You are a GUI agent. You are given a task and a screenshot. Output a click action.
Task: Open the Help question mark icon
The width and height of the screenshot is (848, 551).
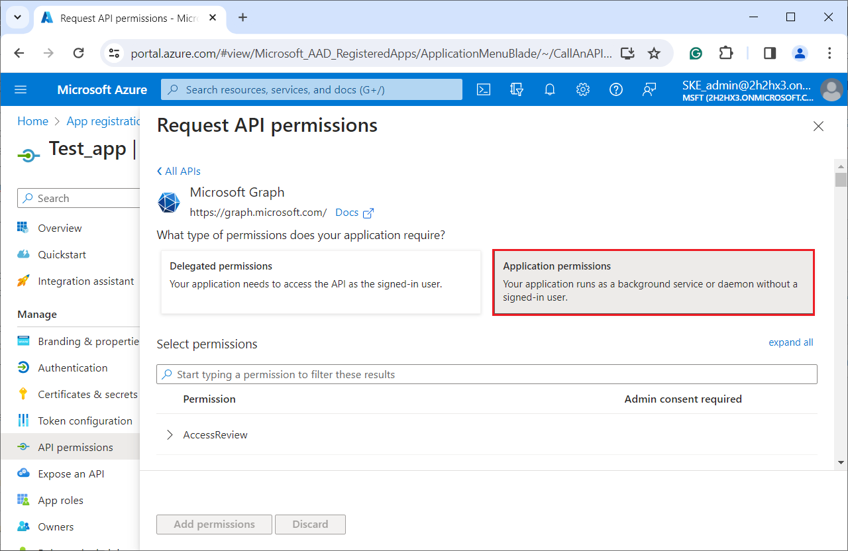[x=616, y=89]
